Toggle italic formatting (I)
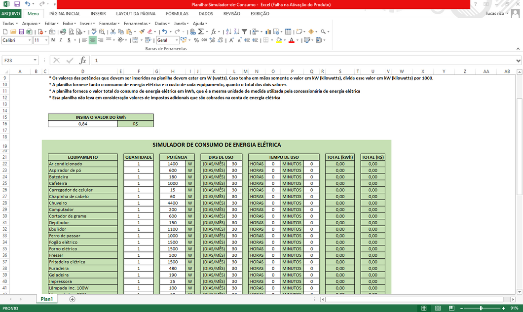The height and width of the screenshot is (312, 523). pos(61,40)
